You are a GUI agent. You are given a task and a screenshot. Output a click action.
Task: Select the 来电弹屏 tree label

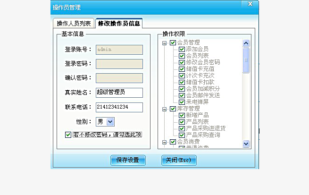[x=197, y=102]
